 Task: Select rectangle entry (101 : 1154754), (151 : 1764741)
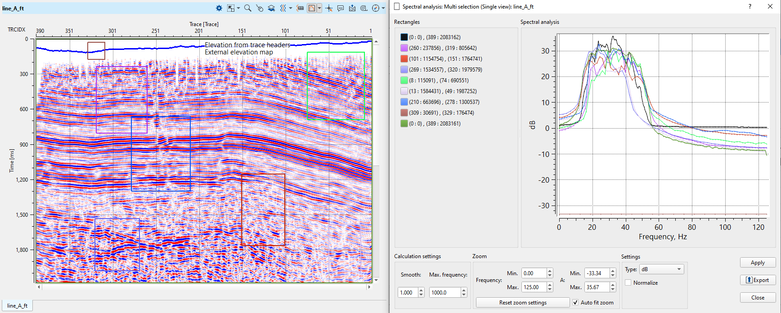pyautogui.click(x=445, y=59)
